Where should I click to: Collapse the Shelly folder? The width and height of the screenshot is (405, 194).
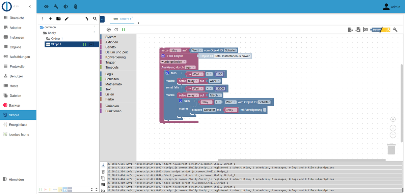point(45,33)
